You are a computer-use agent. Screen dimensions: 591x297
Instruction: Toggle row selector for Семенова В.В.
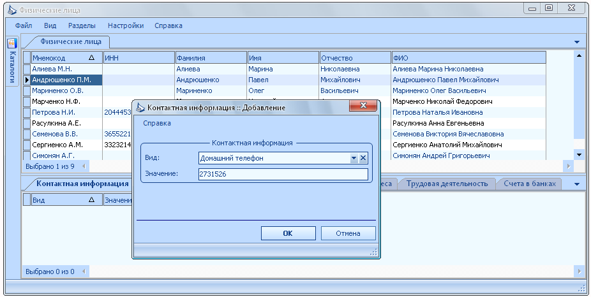coord(27,134)
